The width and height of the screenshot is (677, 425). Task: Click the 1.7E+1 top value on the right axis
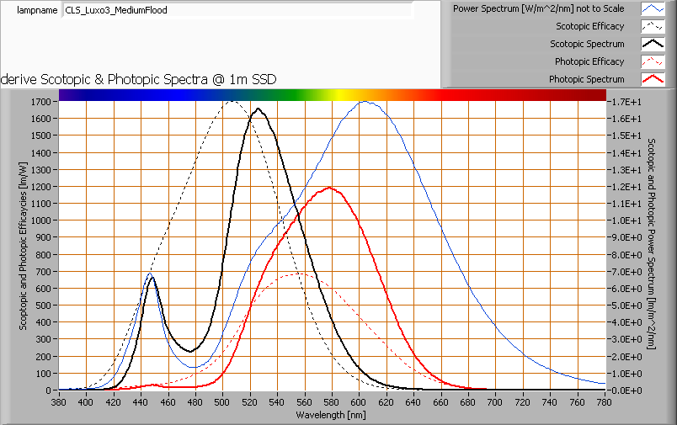624,102
